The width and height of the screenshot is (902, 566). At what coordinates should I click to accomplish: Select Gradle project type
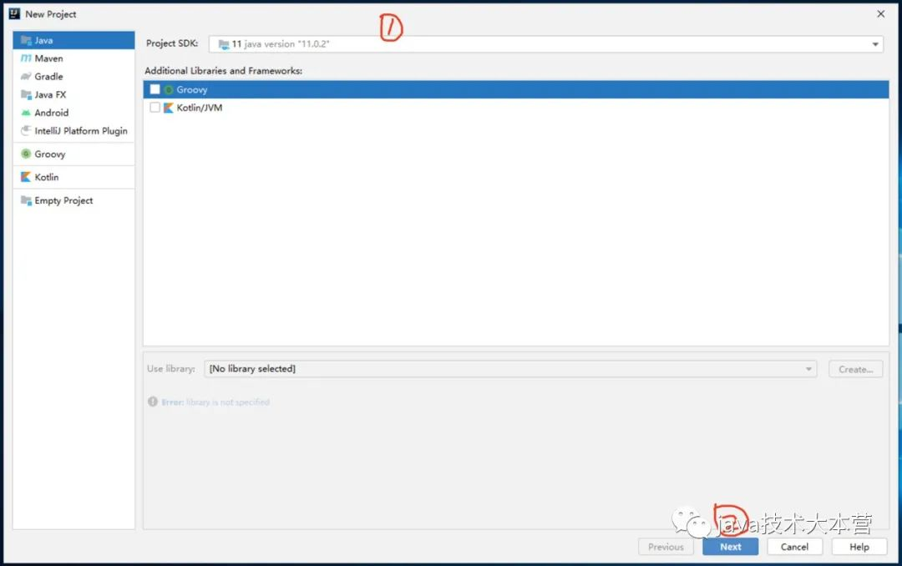tap(73, 77)
